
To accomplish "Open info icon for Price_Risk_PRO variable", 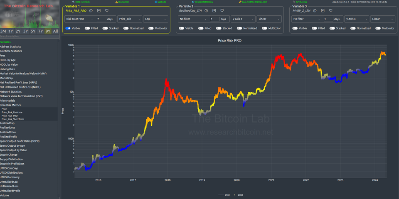I will click(91, 11).
